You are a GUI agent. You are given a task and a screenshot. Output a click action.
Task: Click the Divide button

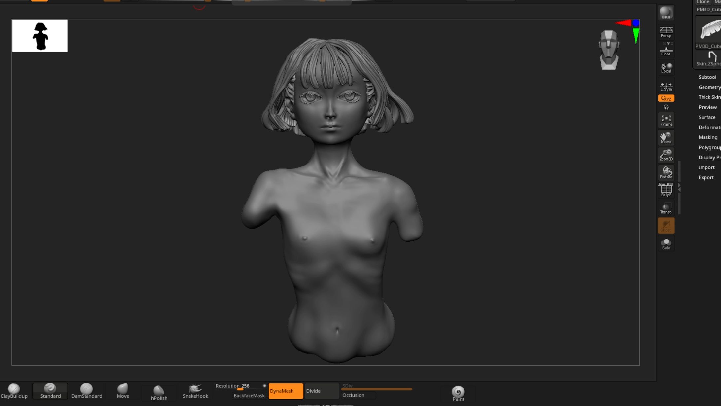pos(322,391)
